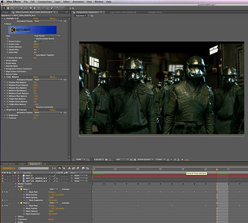
Task: Click Reset for Keylight effect
Action: coord(36,19)
